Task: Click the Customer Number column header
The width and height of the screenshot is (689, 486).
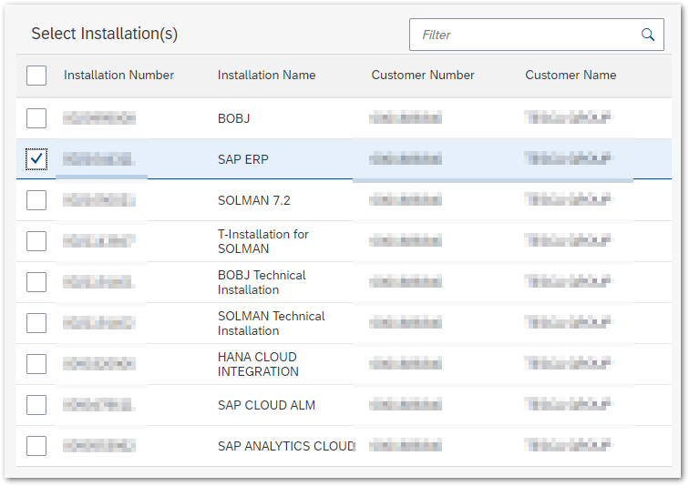Action: [423, 75]
